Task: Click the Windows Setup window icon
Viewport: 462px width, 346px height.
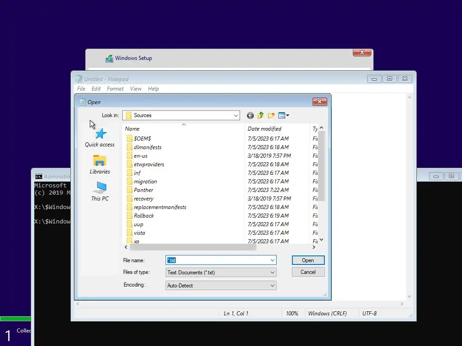Action: pyautogui.click(x=109, y=59)
